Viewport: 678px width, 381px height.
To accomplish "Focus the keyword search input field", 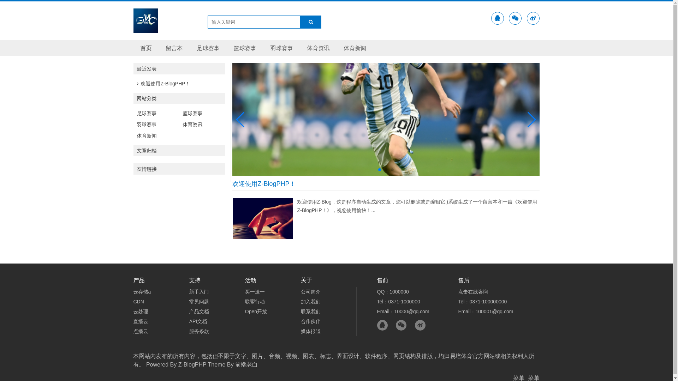I will tap(254, 22).
